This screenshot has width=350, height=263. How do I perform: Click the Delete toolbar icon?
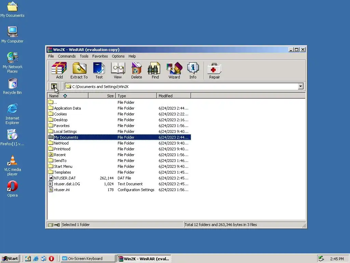click(x=136, y=71)
